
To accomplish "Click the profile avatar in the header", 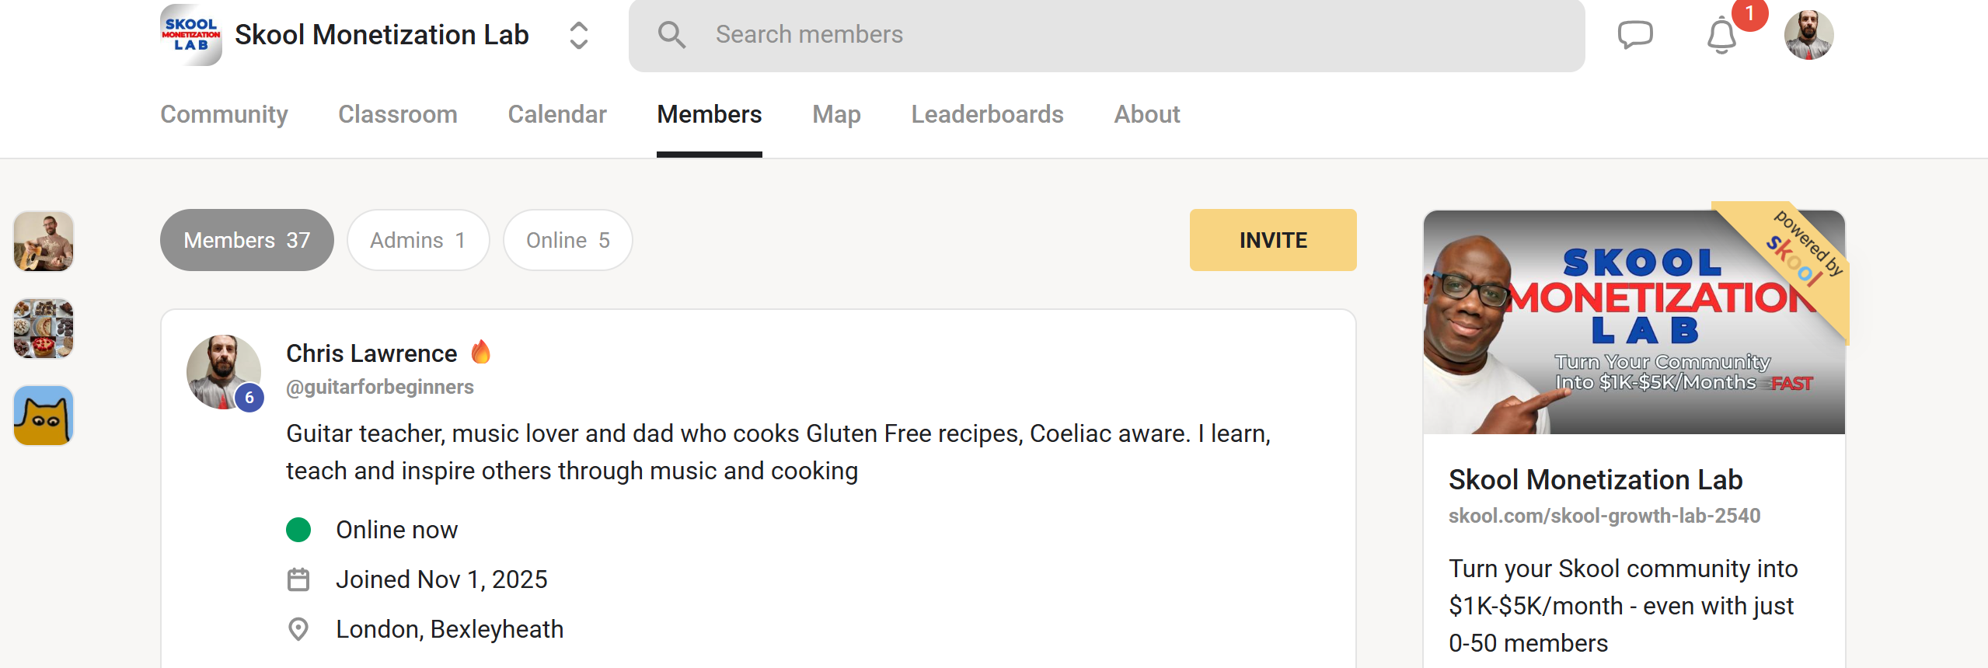I will [x=1808, y=35].
